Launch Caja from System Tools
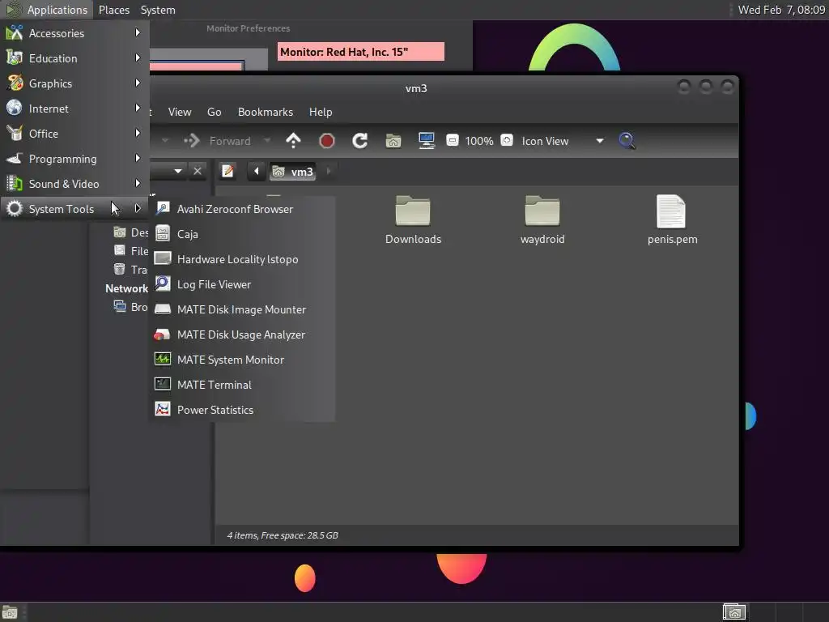Screen dimensions: 829x622 [x=243, y=234]
